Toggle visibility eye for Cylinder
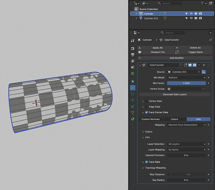 tap(191, 14)
